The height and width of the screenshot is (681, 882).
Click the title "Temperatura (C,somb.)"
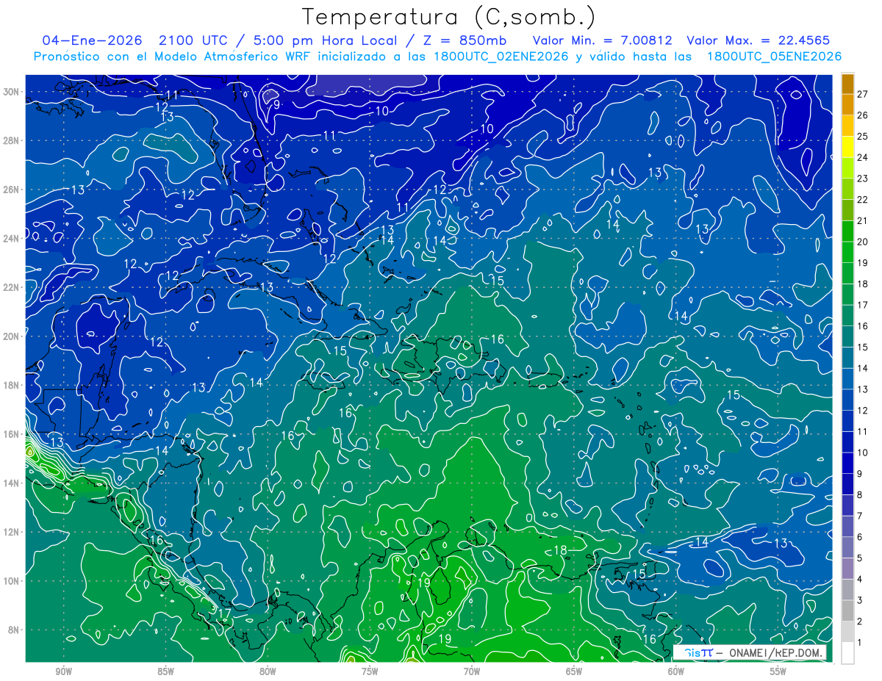tap(449, 17)
